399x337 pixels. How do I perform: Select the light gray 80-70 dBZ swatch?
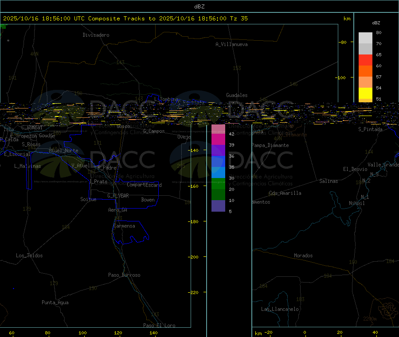(365, 38)
